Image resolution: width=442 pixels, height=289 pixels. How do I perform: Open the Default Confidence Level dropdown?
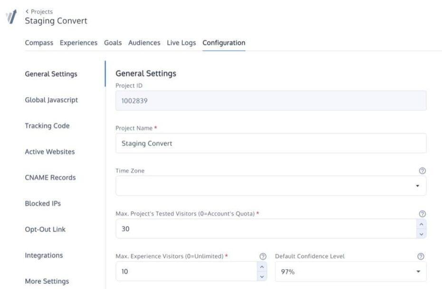(418, 271)
